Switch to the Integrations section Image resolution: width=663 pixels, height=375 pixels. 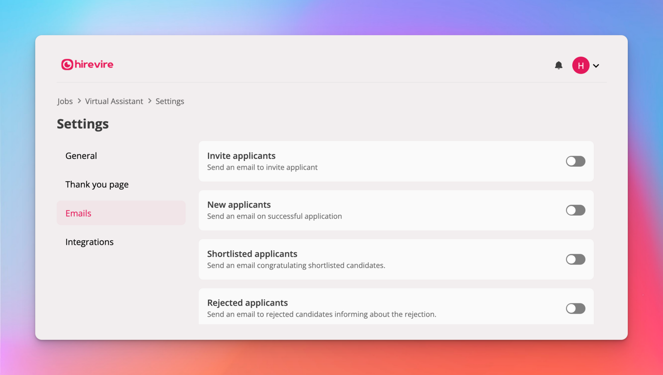(90, 242)
